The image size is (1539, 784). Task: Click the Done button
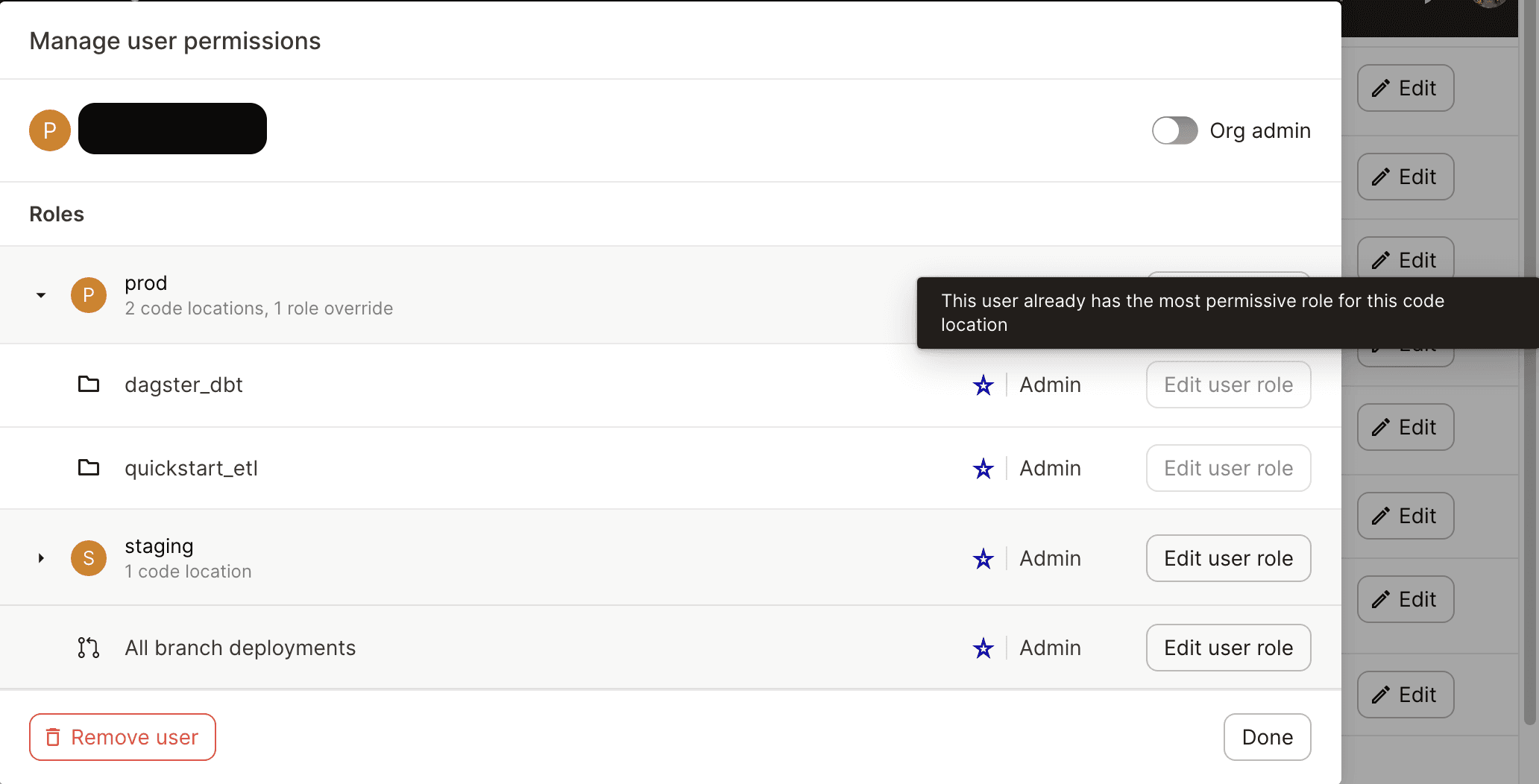pyautogui.click(x=1268, y=737)
